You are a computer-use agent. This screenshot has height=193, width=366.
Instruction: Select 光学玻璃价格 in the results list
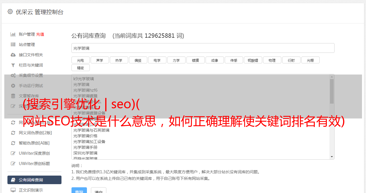[85, 136]
